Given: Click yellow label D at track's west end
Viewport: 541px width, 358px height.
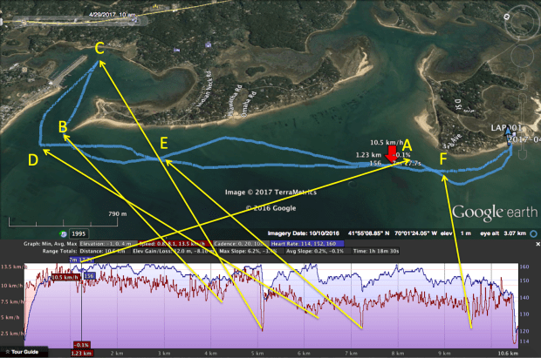Looking at the screenshot, I should [33, 159].
